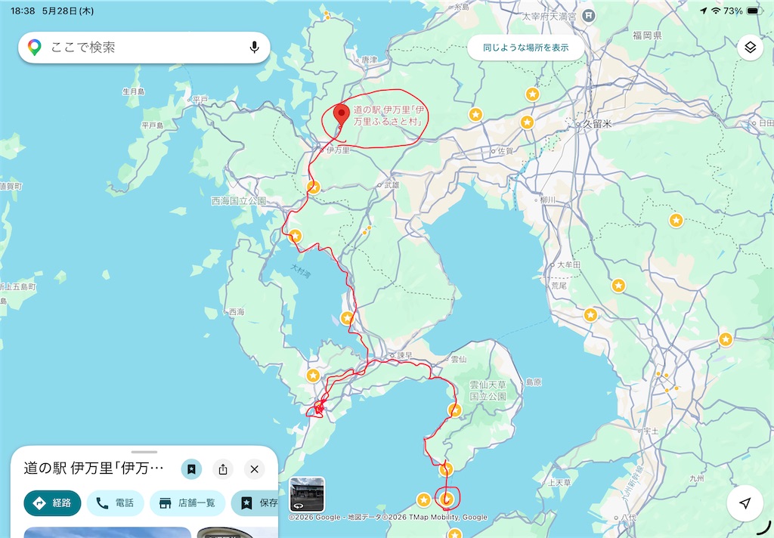Tap the 柳川 city label
Viewport: 774px width, 538px height.
pyautogui.click(x=547, y=200)
